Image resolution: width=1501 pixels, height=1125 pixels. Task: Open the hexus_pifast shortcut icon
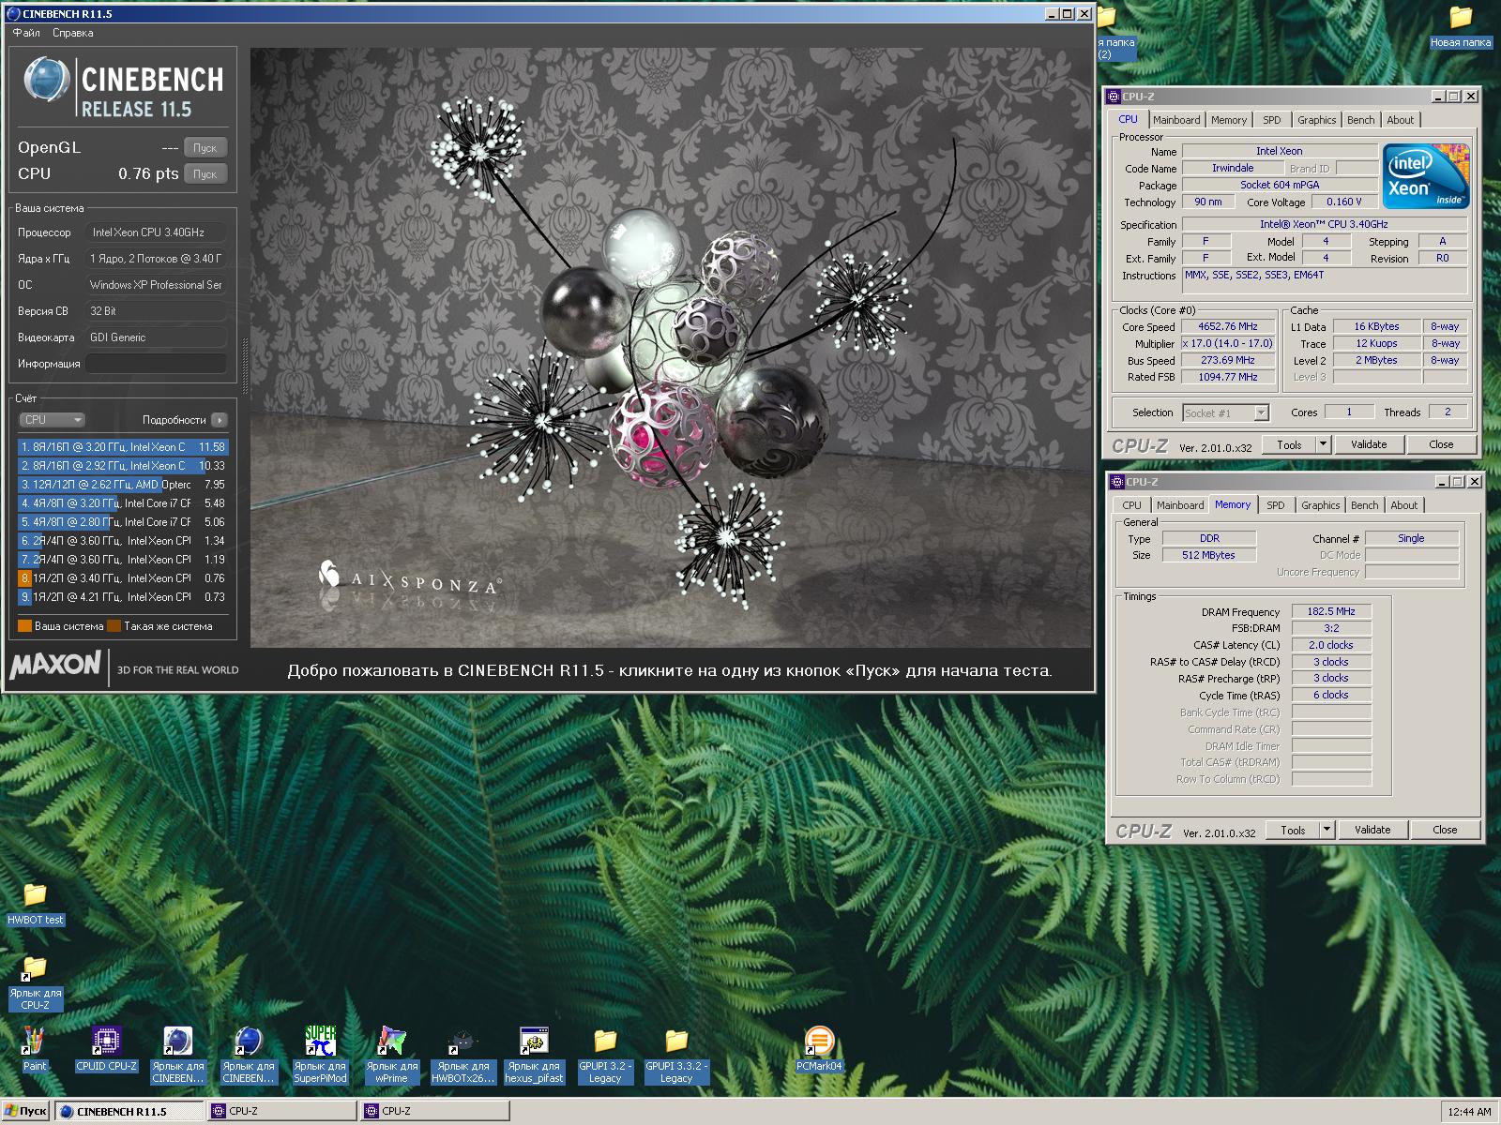point(534,1041)
